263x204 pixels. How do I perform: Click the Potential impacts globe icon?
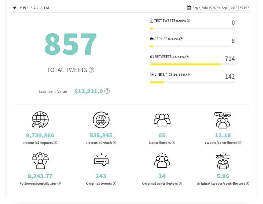pyautogui.click(x=40, y=120)
